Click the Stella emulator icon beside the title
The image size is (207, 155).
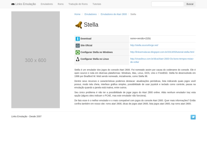79,25
